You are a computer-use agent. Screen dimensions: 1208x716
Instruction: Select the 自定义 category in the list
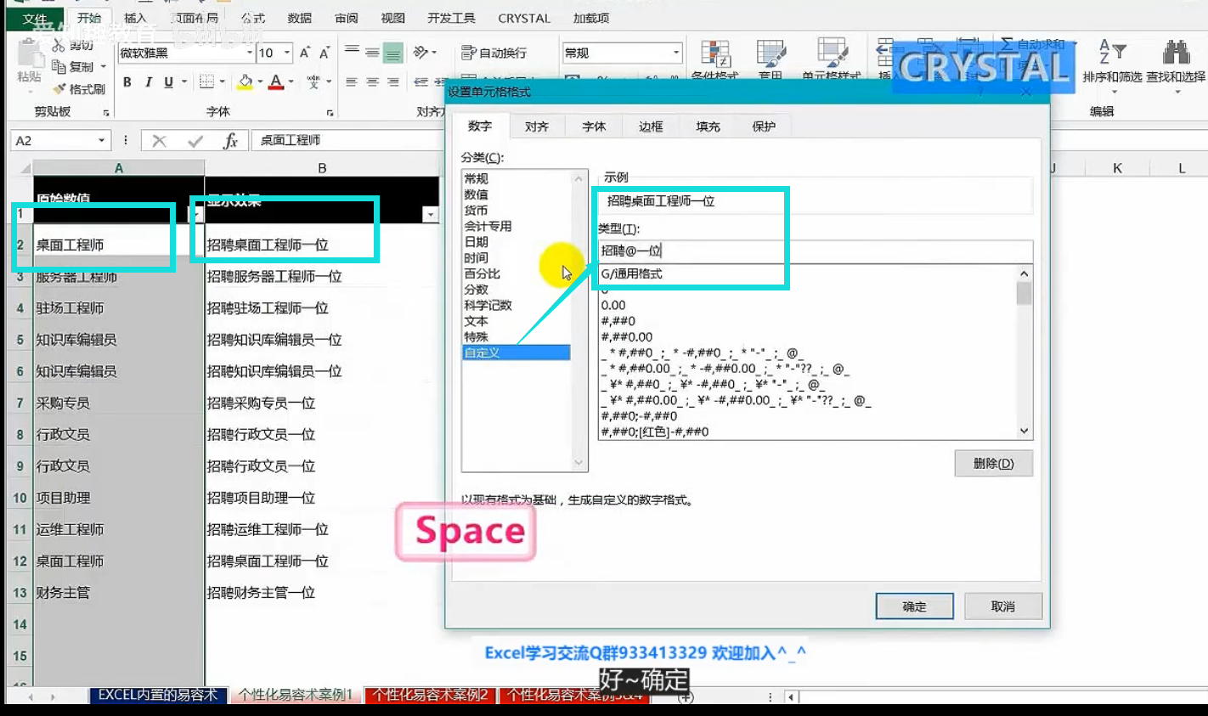point(480,352)
